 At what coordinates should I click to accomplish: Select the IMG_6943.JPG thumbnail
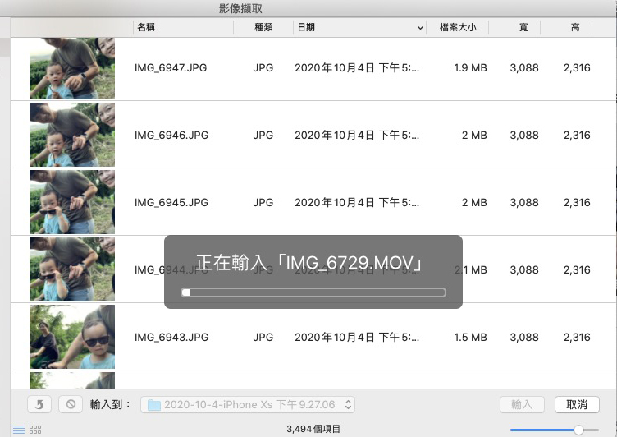point(72,337)
